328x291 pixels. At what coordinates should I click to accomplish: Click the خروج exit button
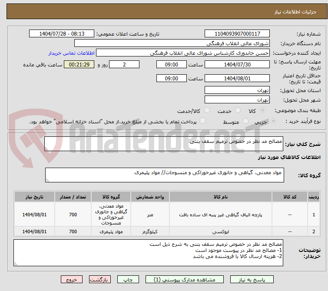[72, 280]
